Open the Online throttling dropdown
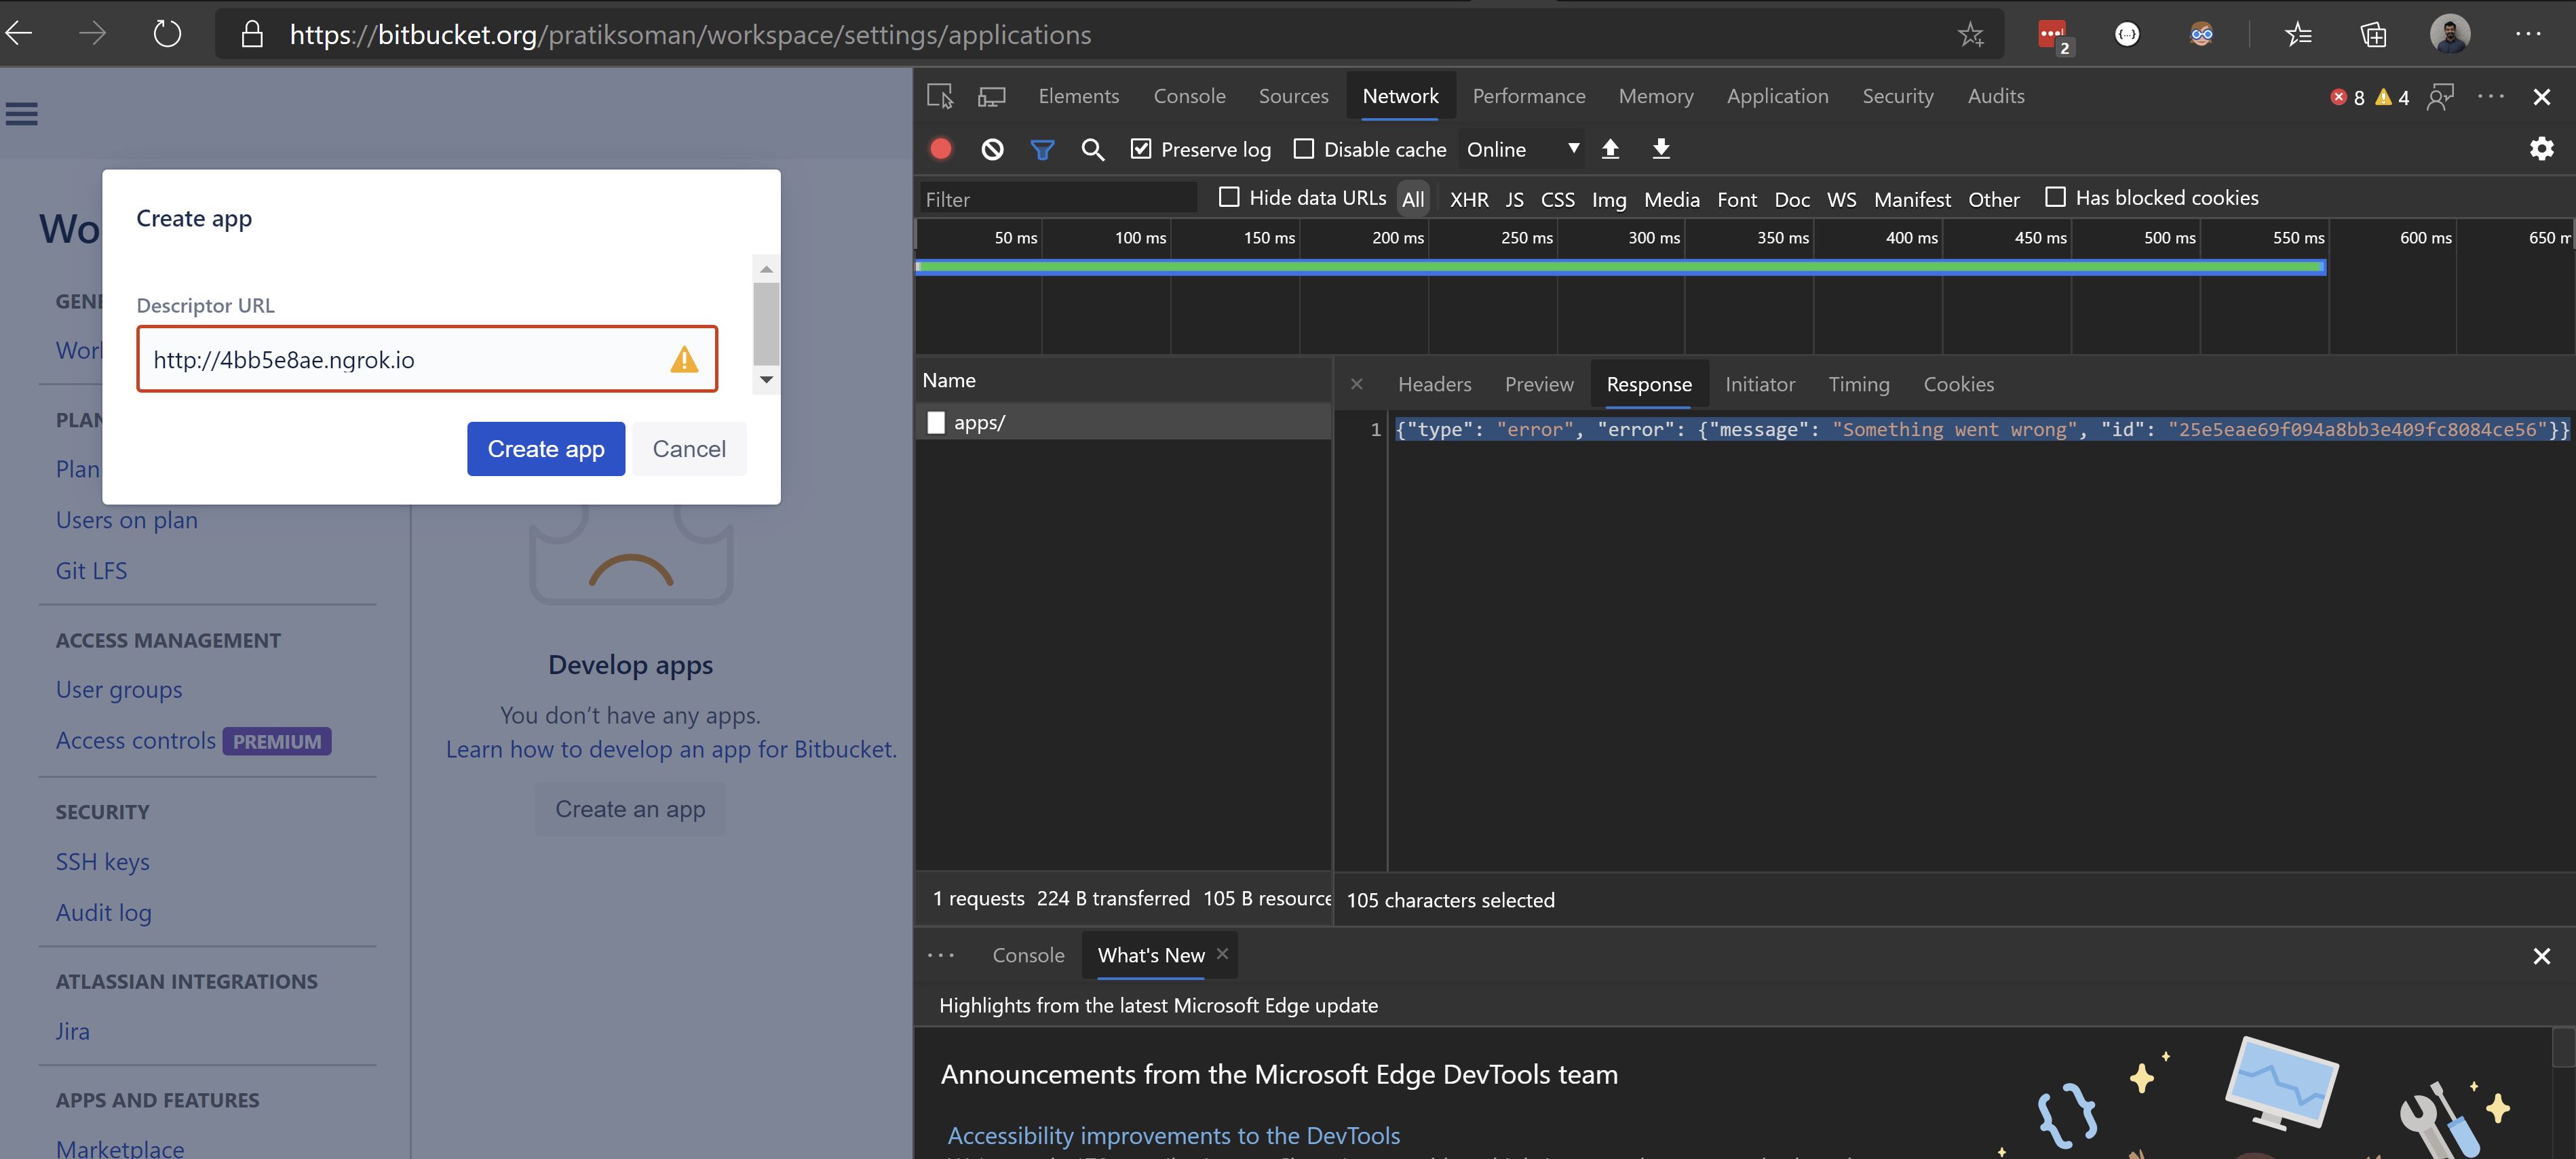The image size is (2576, 1159). (1522, 149)
